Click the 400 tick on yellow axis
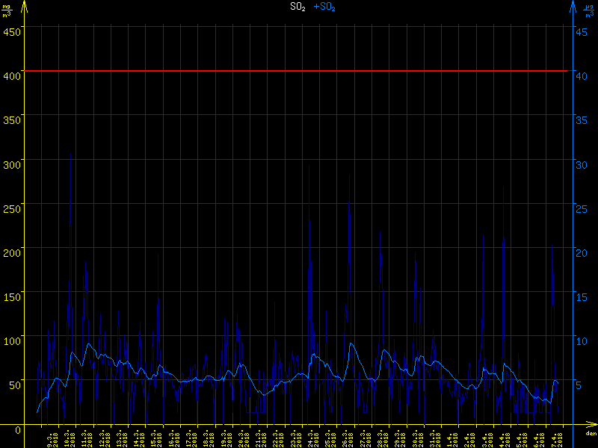The image size is (598, 448). (x=12, y=73)
